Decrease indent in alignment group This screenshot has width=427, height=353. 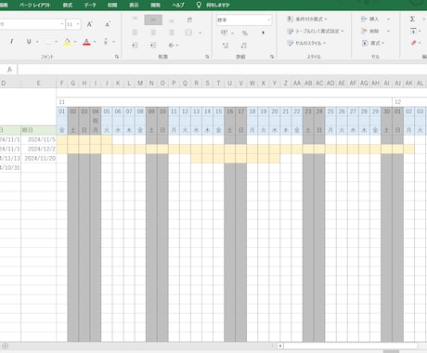(x=135, y=46)
